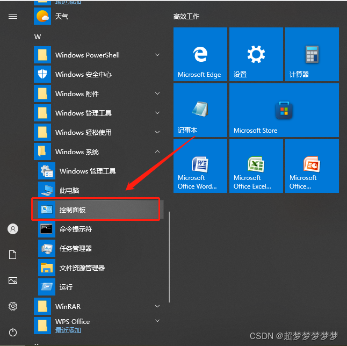Viewport: 347px width, 346px height.
Task: Open the Windows 安全中心 shield icon
Action: coord(42,74)
